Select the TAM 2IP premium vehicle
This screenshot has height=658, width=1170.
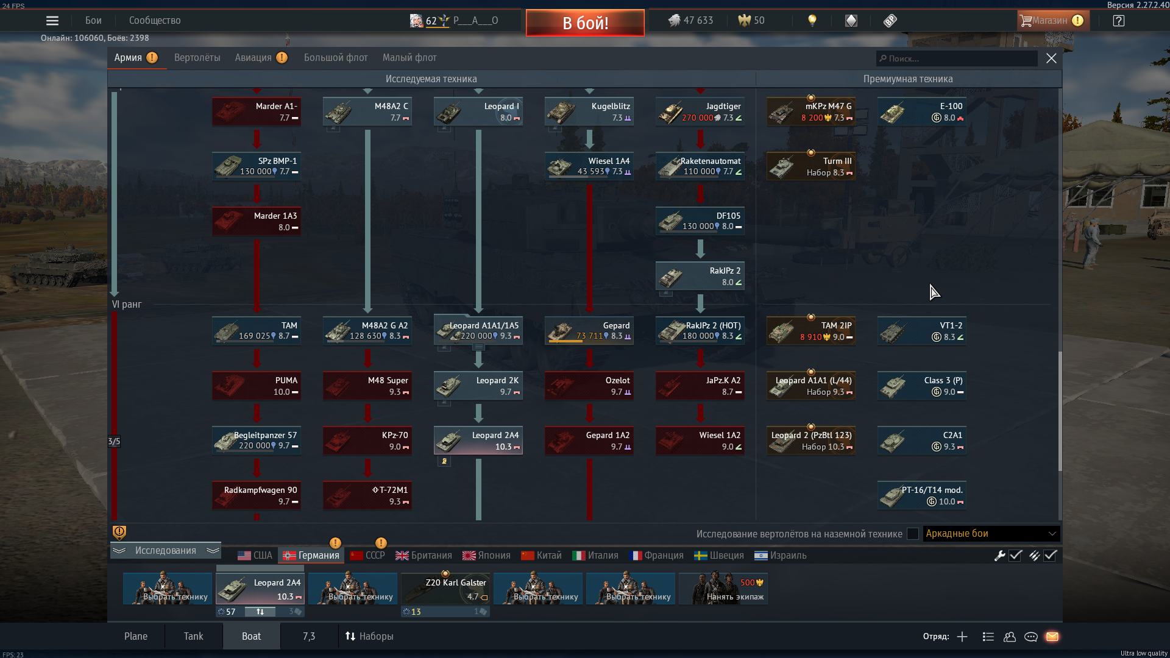coord(811,331)
